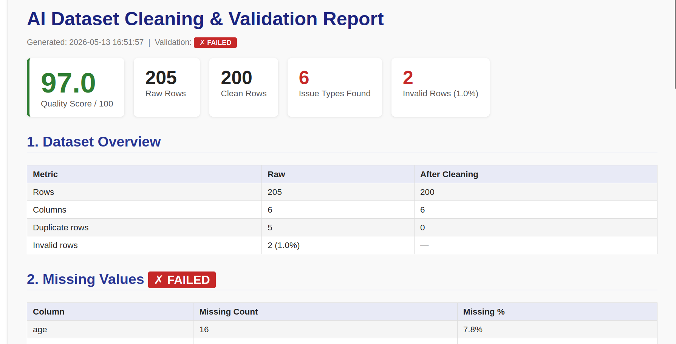Click the age row cell
The height and width of the screenshot is (344, 676).
click(110, 329)
